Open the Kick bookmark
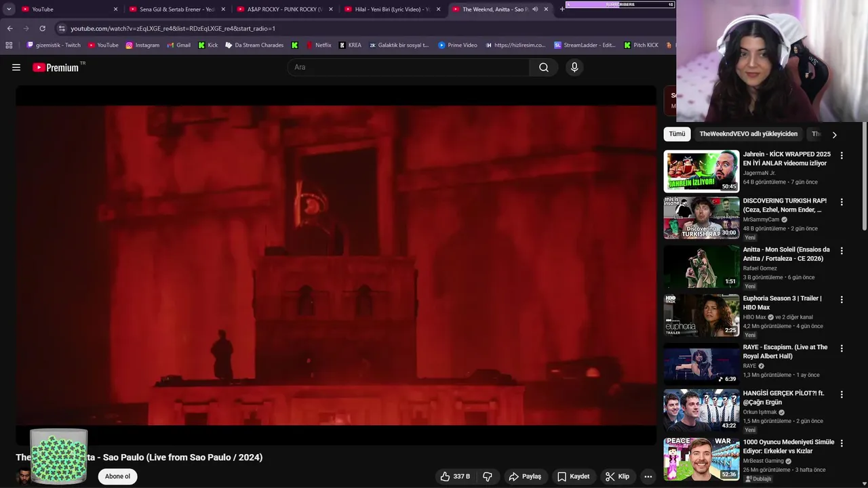This screenshot has width=868, height=488. coord(208,45)
